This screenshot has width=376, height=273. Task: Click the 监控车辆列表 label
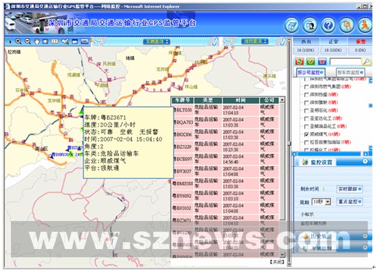[x=313, y=223]
